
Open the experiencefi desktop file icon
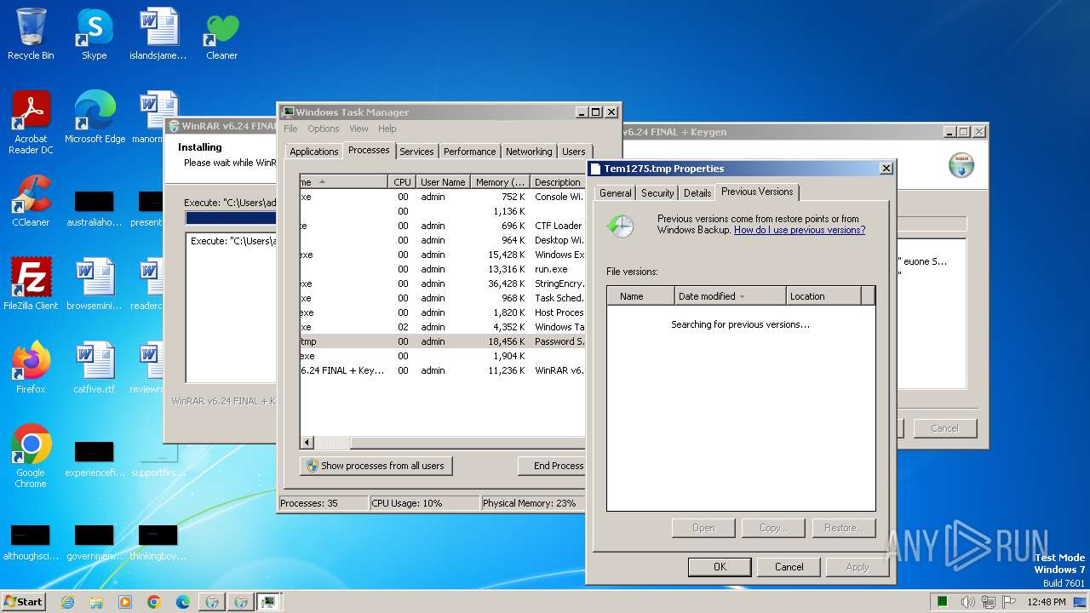pos(95,460)
